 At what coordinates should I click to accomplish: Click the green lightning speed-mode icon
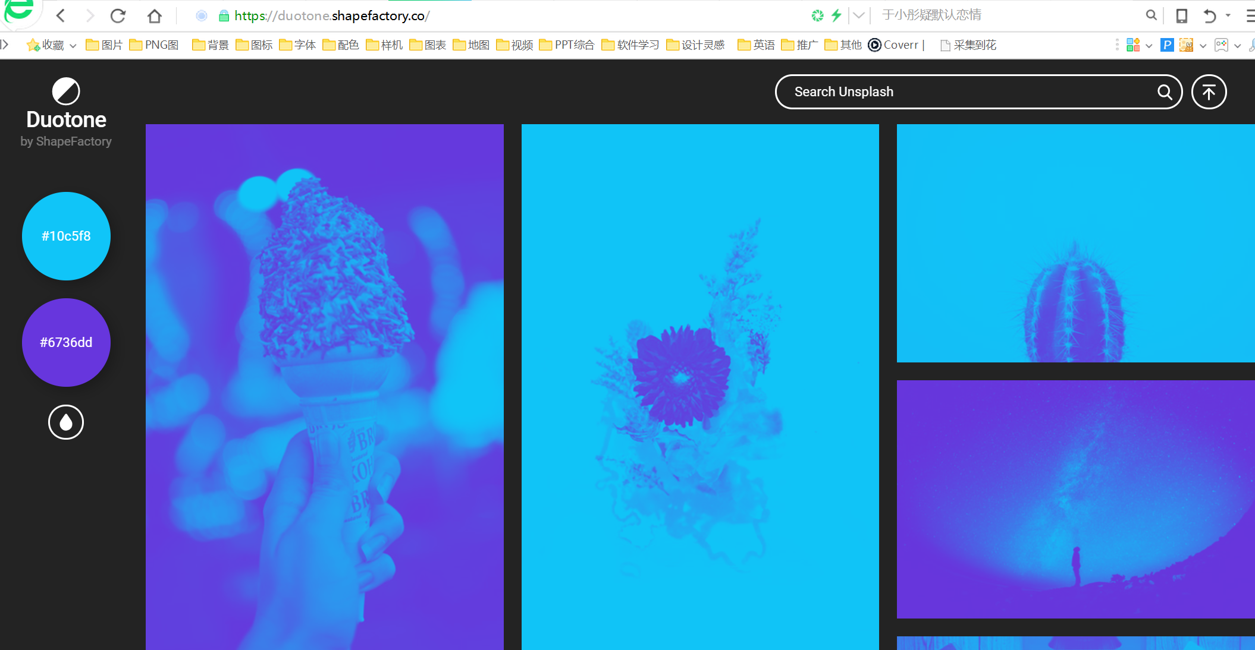click(x=836, y=15)
